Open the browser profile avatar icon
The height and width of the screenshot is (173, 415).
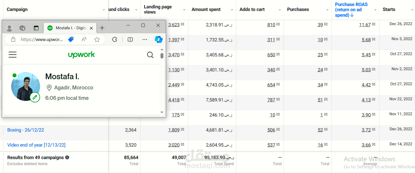pos(9,28)
